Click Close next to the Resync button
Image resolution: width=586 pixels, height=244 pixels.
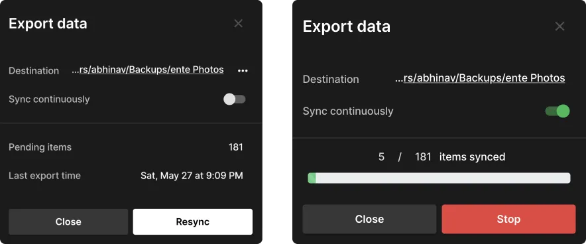[68, 221]
